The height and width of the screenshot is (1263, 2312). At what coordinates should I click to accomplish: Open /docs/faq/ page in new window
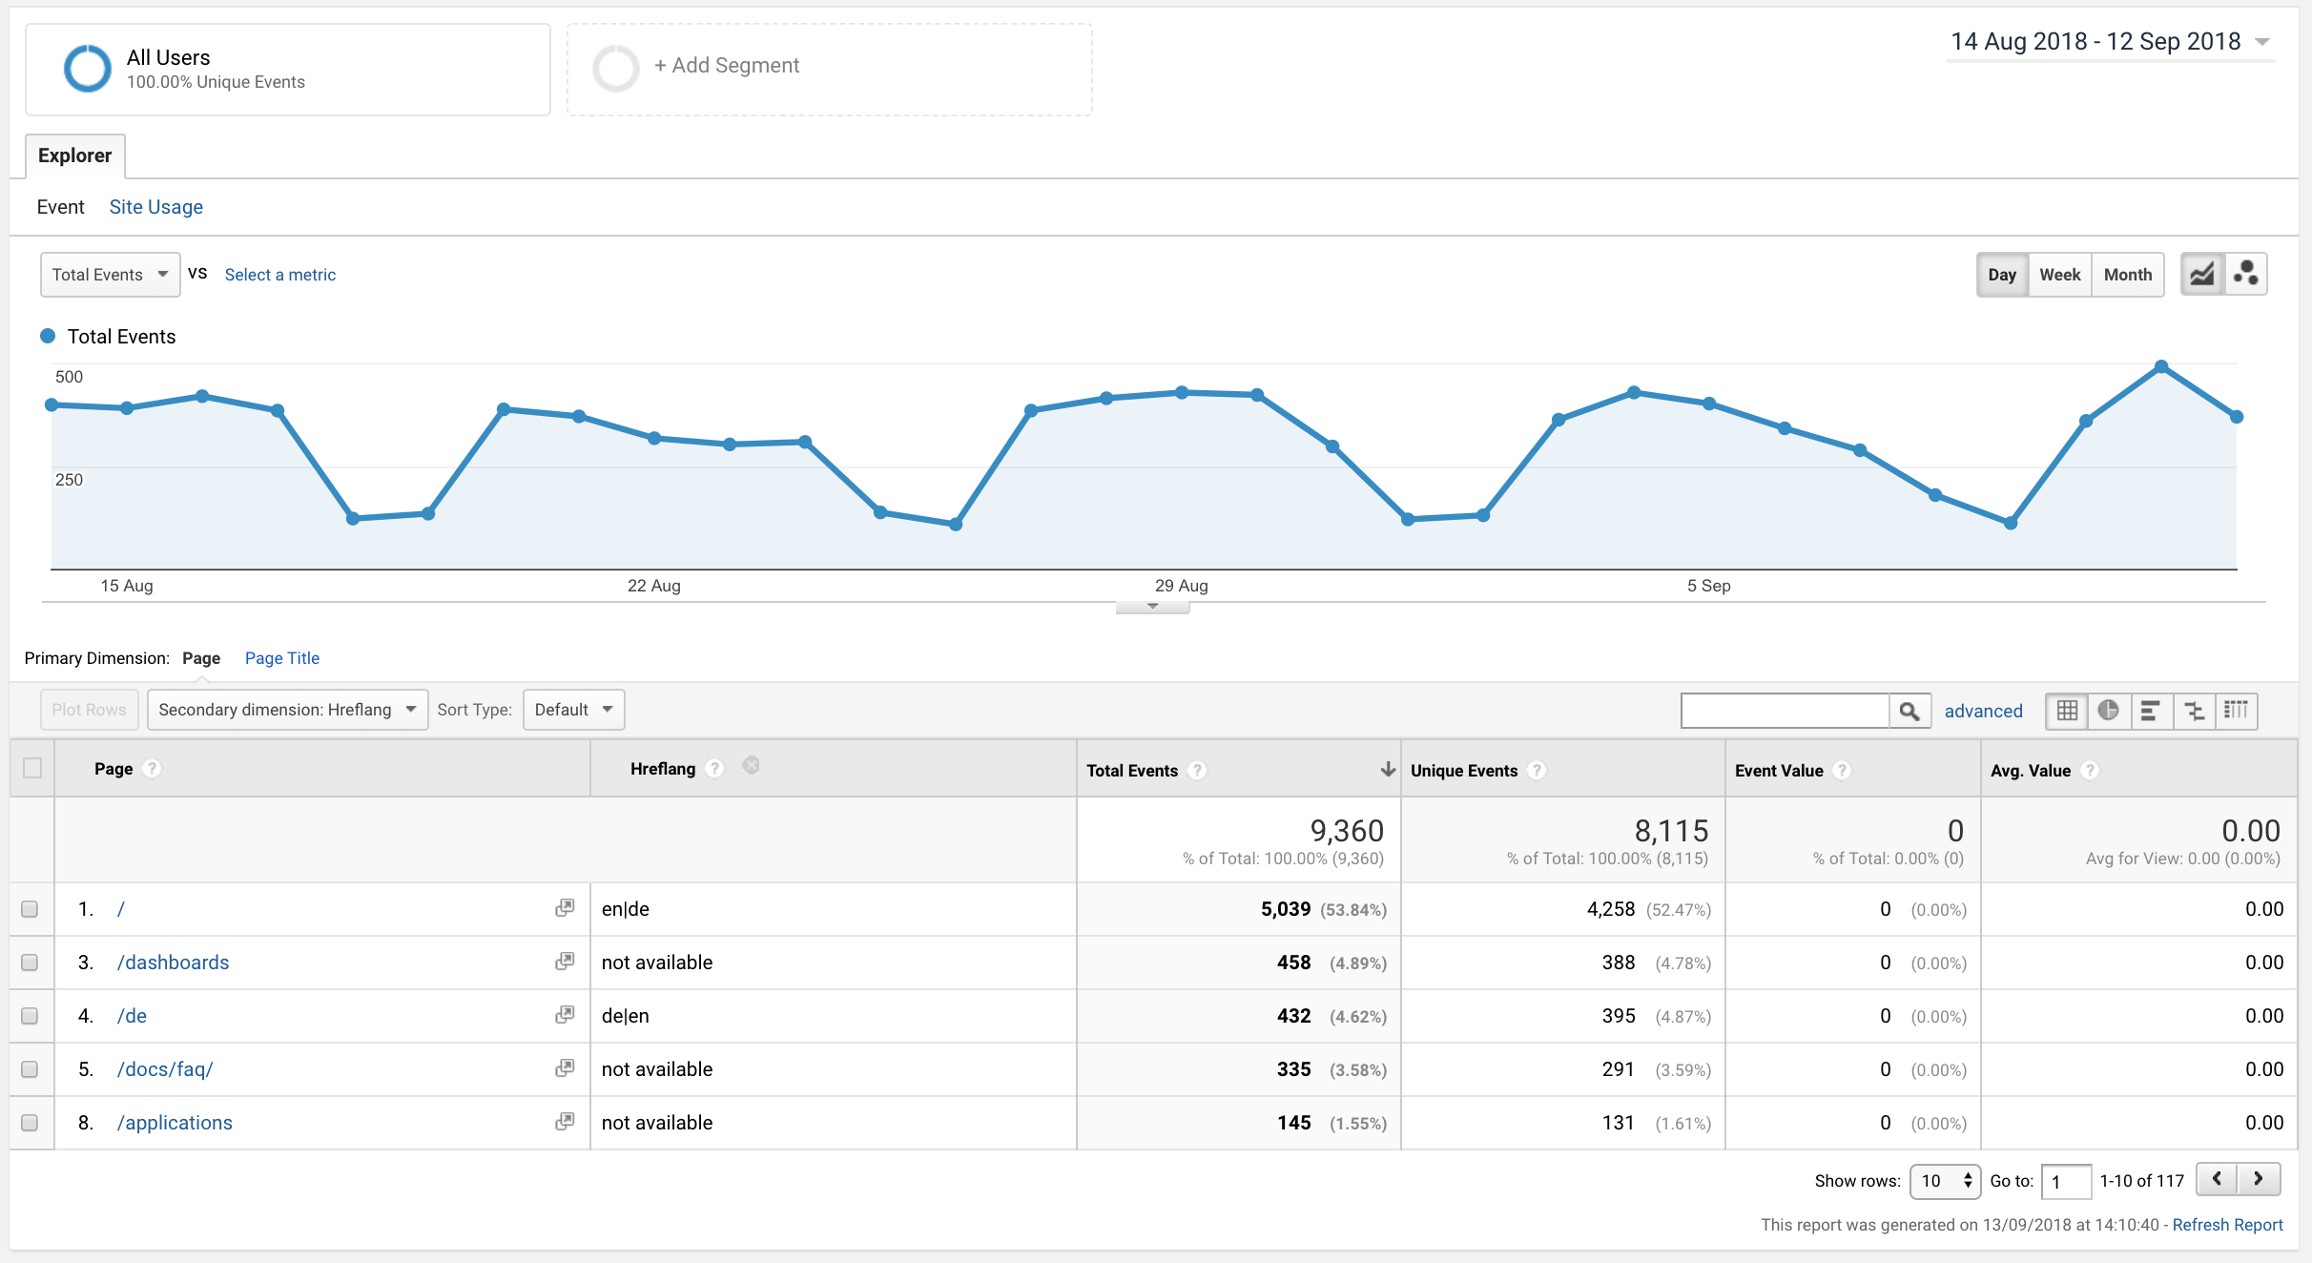click(565, 1068)
